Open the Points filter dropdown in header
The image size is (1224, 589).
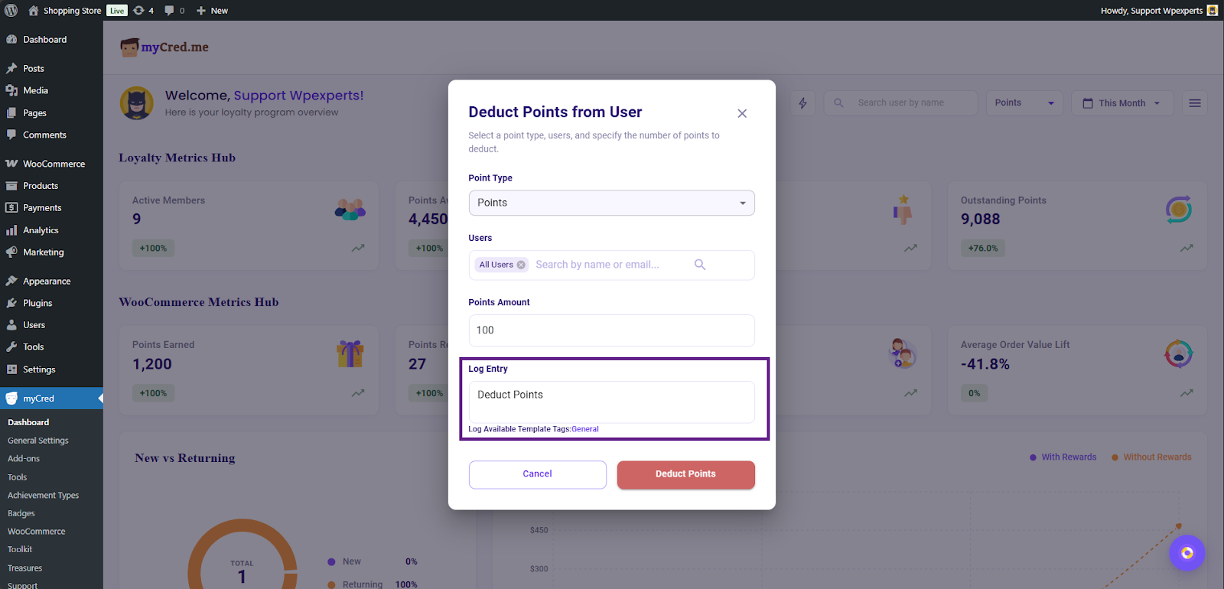coord(1024,103)
